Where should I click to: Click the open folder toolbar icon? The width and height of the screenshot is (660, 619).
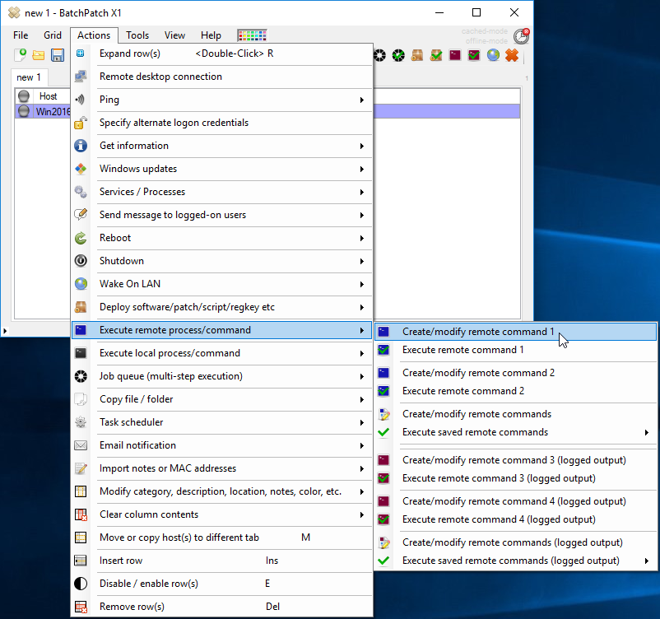[39, 55]
